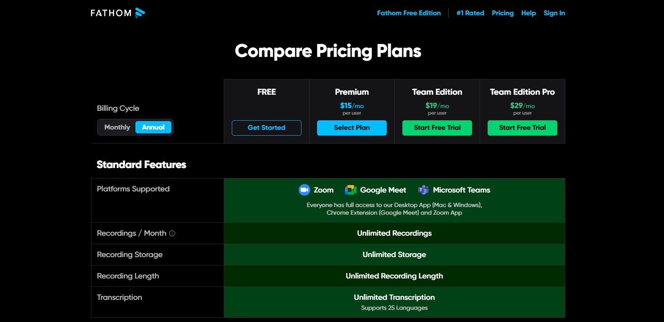
Task: Click the Zoom label text
Action: coord(324,190)
